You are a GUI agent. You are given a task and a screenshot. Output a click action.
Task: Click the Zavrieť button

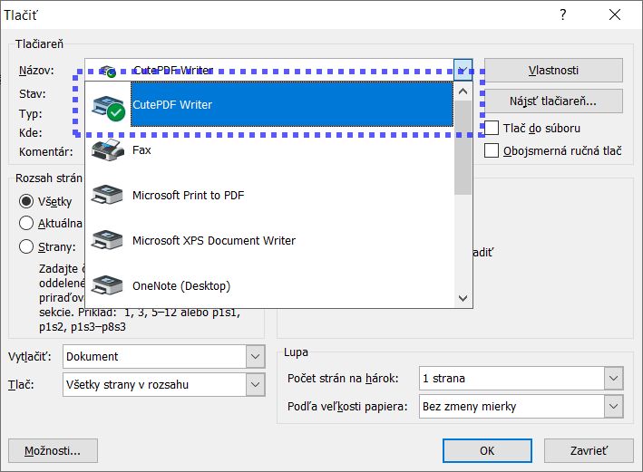tap(589, 450)
